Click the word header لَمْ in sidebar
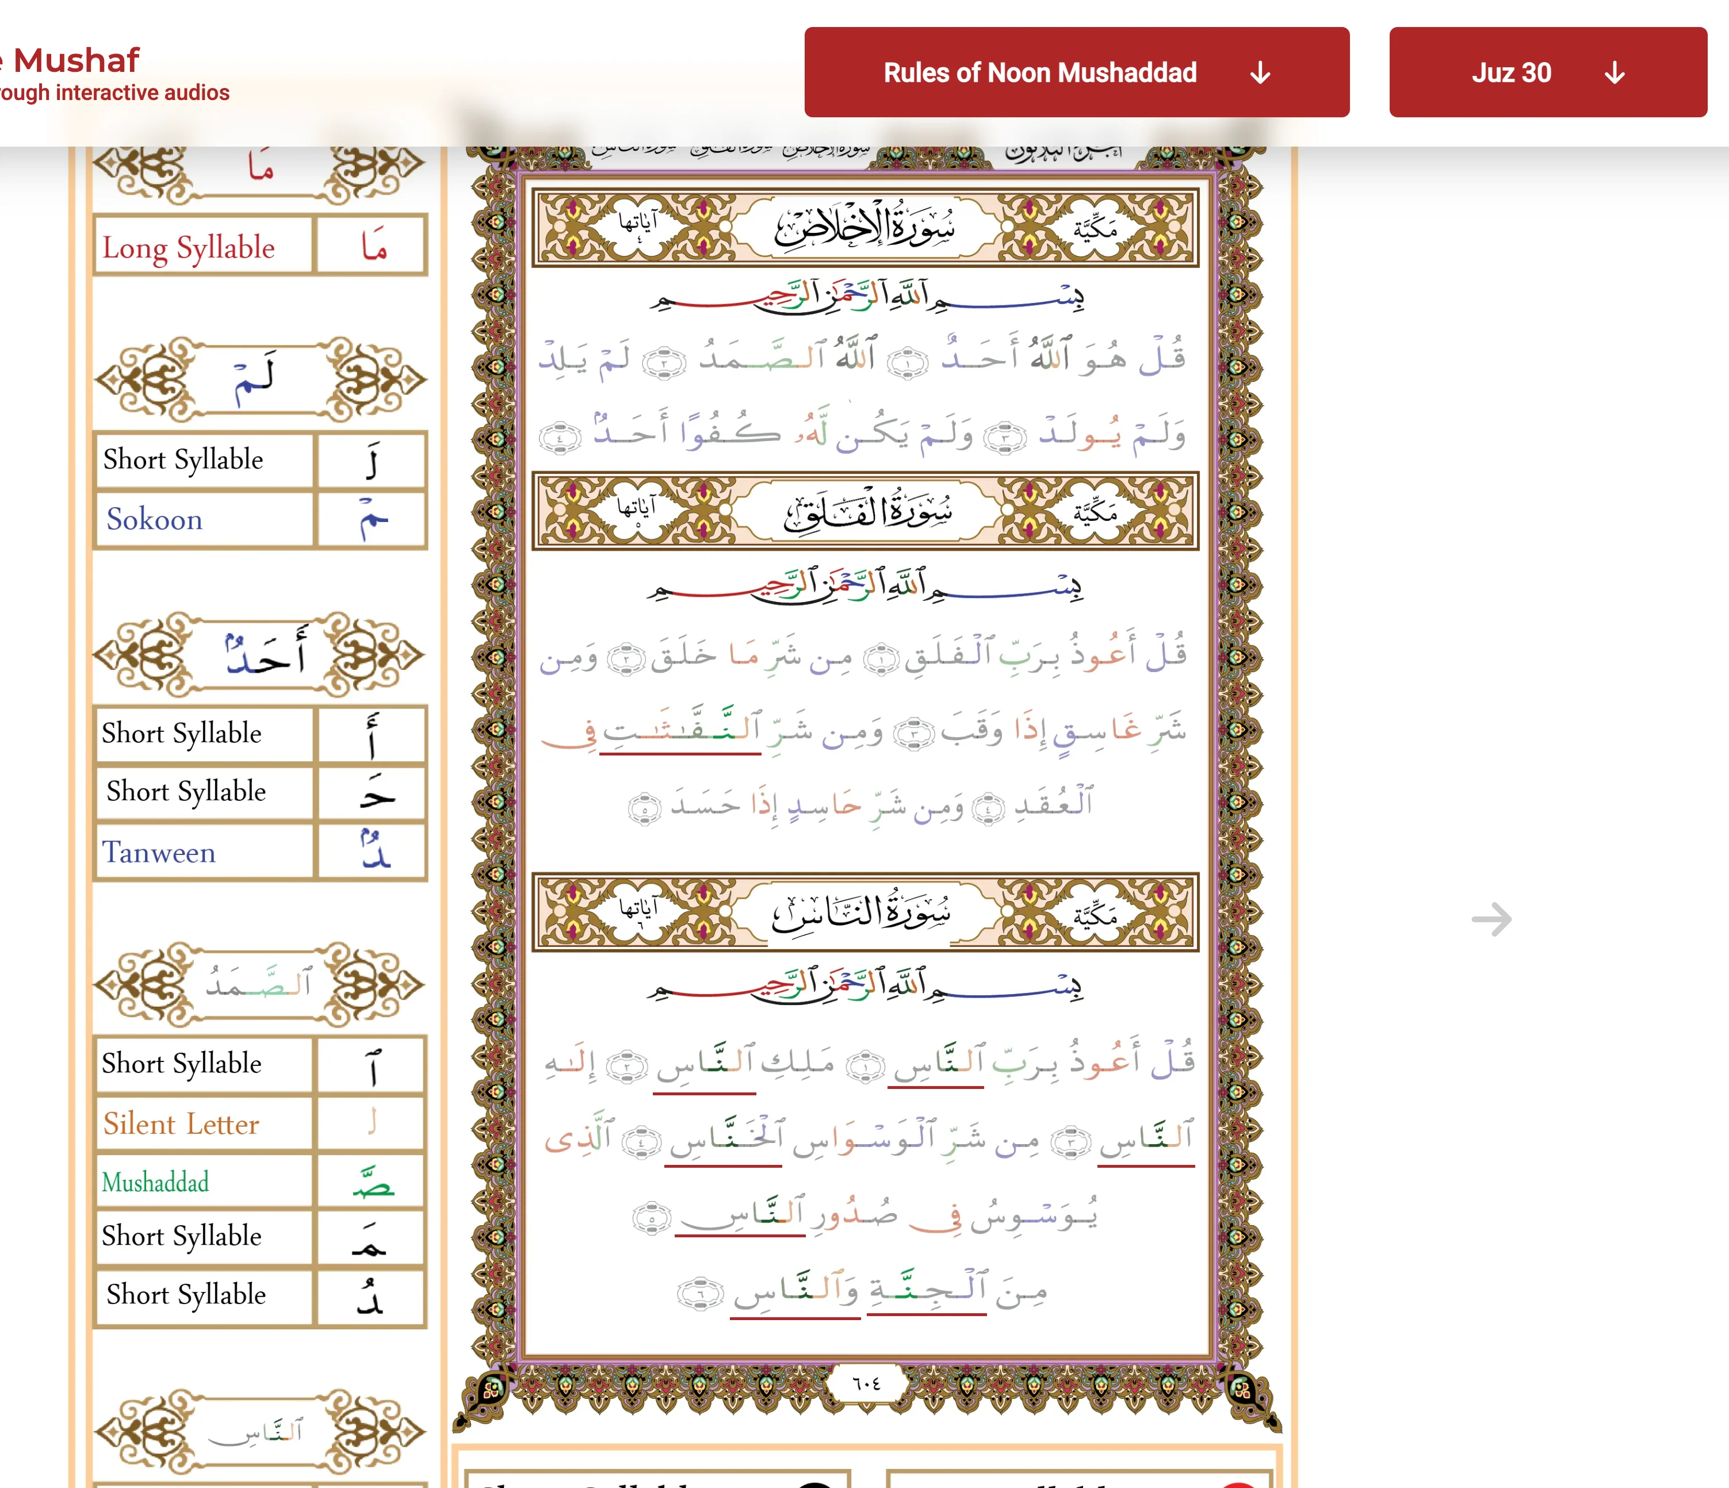The width and height of the screenshot is (1729, 1488). click(x=259, y=381)
